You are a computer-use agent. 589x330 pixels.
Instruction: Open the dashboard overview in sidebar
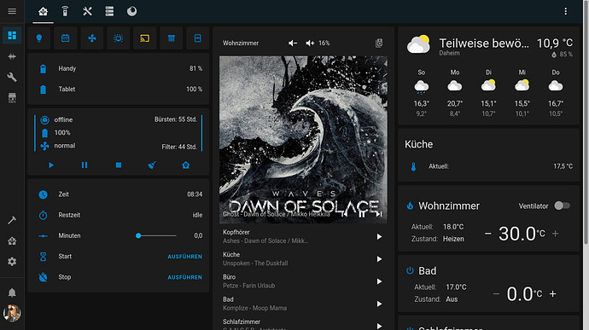coord(12,35)
